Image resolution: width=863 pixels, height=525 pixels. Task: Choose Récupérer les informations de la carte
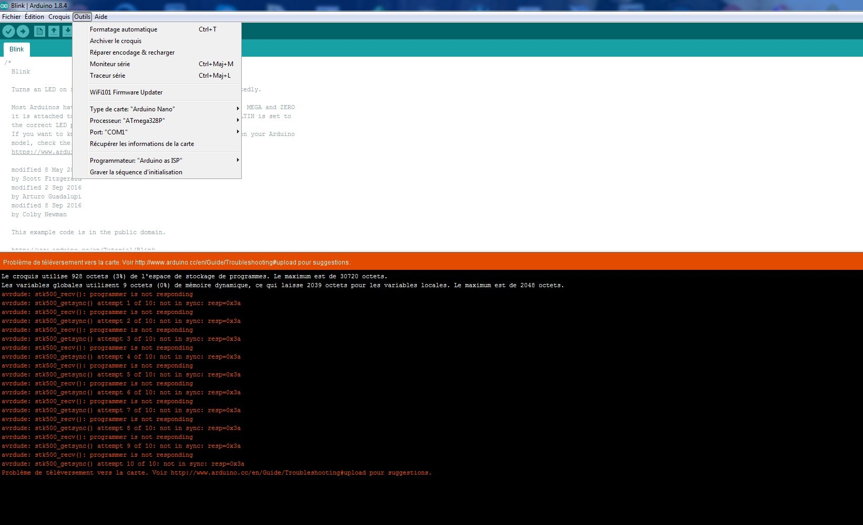tap(157, 144)
